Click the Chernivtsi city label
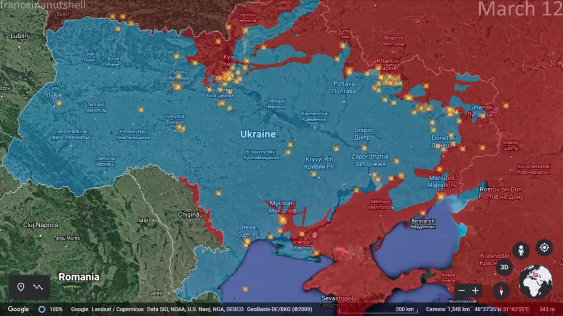Screen dimensions: 563x316 click(x=105, y=161)
